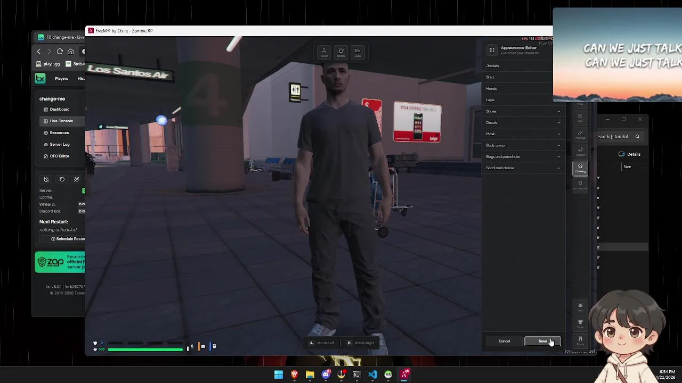Open Live Console in txAdmin
The image size is (682, 383).
(61, 121)
